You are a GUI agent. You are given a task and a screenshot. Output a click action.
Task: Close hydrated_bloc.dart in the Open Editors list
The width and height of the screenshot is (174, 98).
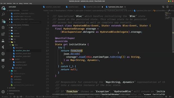(x=10, y=22)
